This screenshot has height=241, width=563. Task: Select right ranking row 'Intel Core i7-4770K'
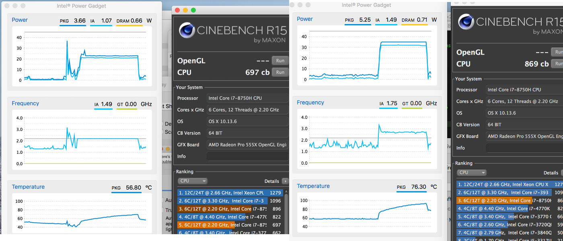[x=510, y=208]
